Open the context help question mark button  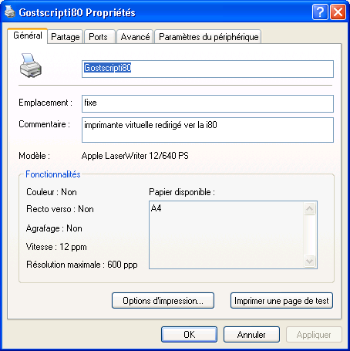click(320, 12)
